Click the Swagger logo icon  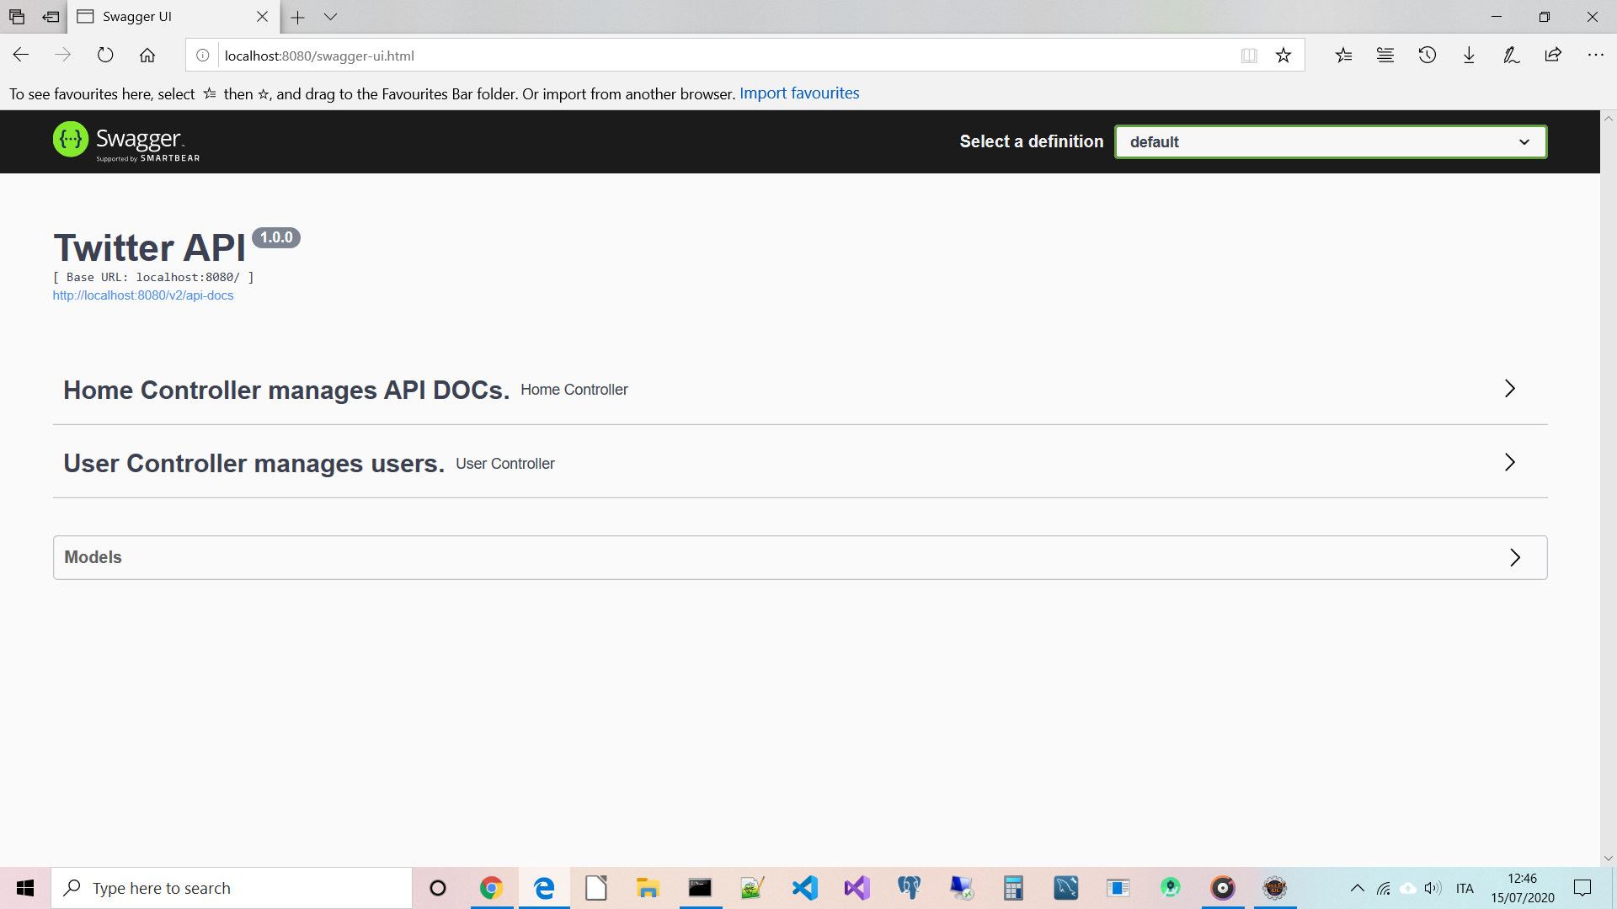(71, 140)
